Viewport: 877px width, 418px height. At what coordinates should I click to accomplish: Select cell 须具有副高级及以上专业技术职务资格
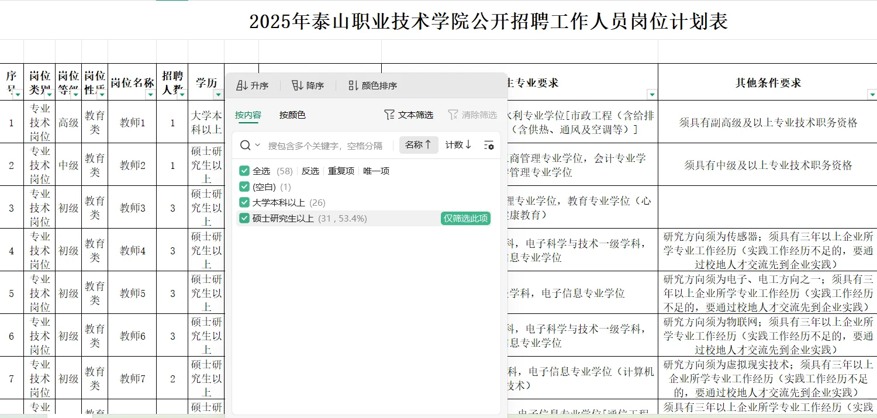(768, 122)
